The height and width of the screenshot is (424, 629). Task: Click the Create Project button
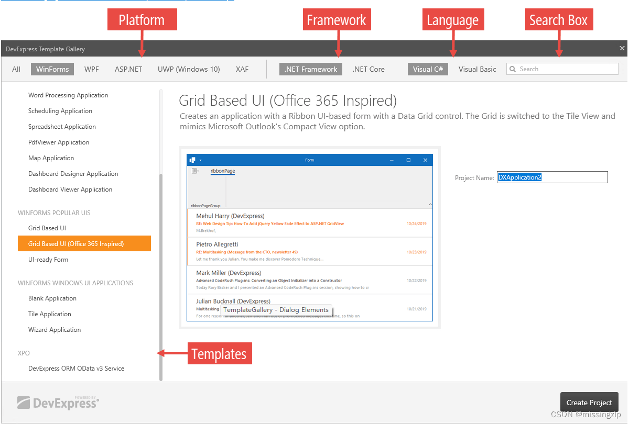pos(589,403)
